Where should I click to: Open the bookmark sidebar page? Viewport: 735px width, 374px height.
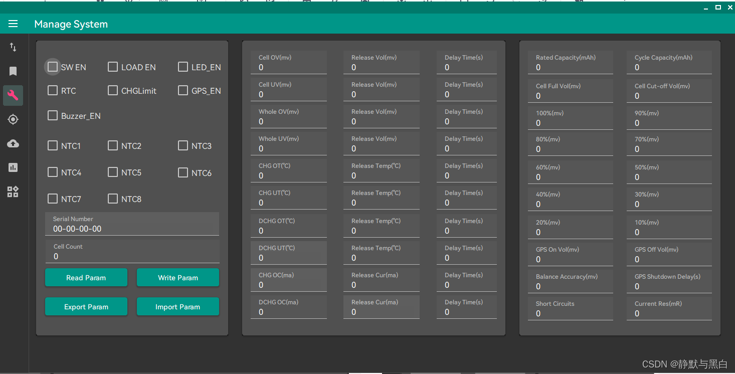click(x=13, y=71)
